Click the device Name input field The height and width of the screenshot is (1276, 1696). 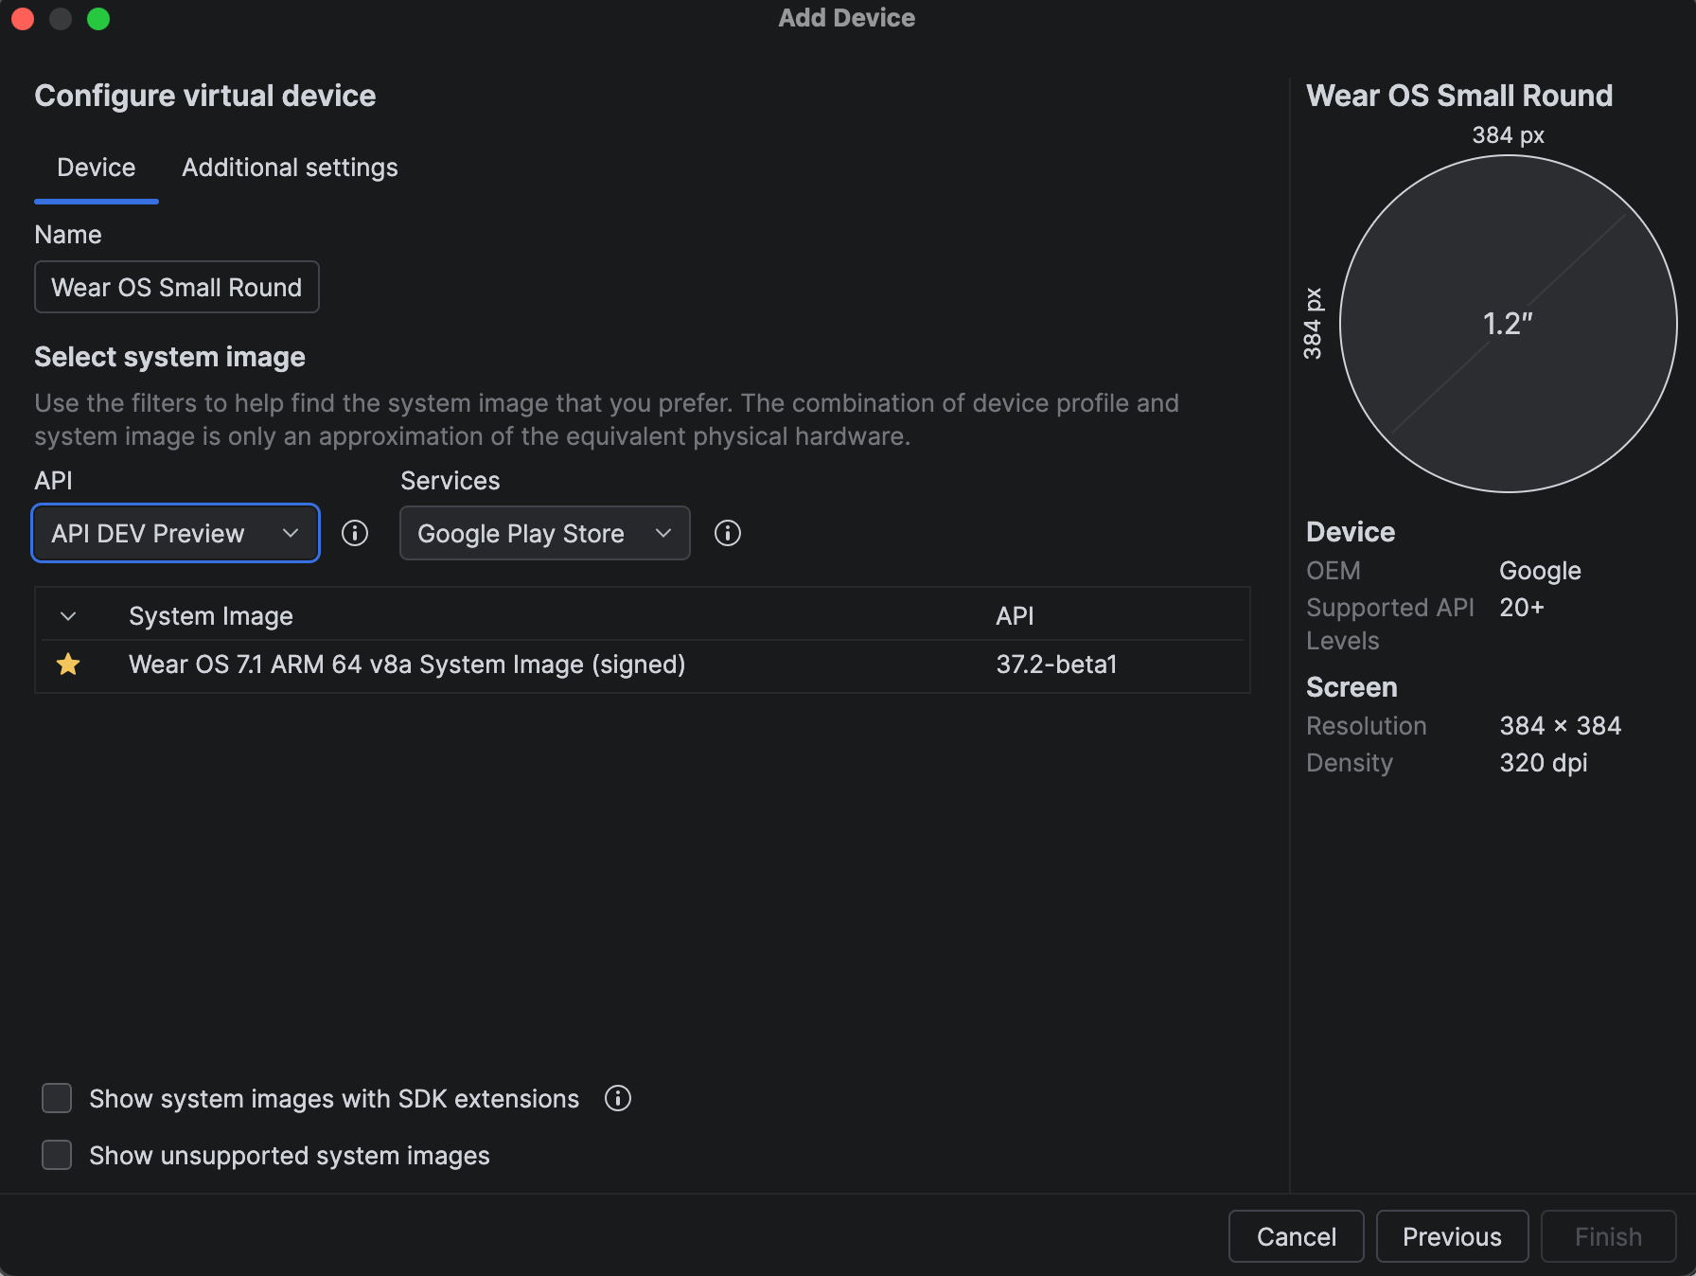[x=177, y=287]
